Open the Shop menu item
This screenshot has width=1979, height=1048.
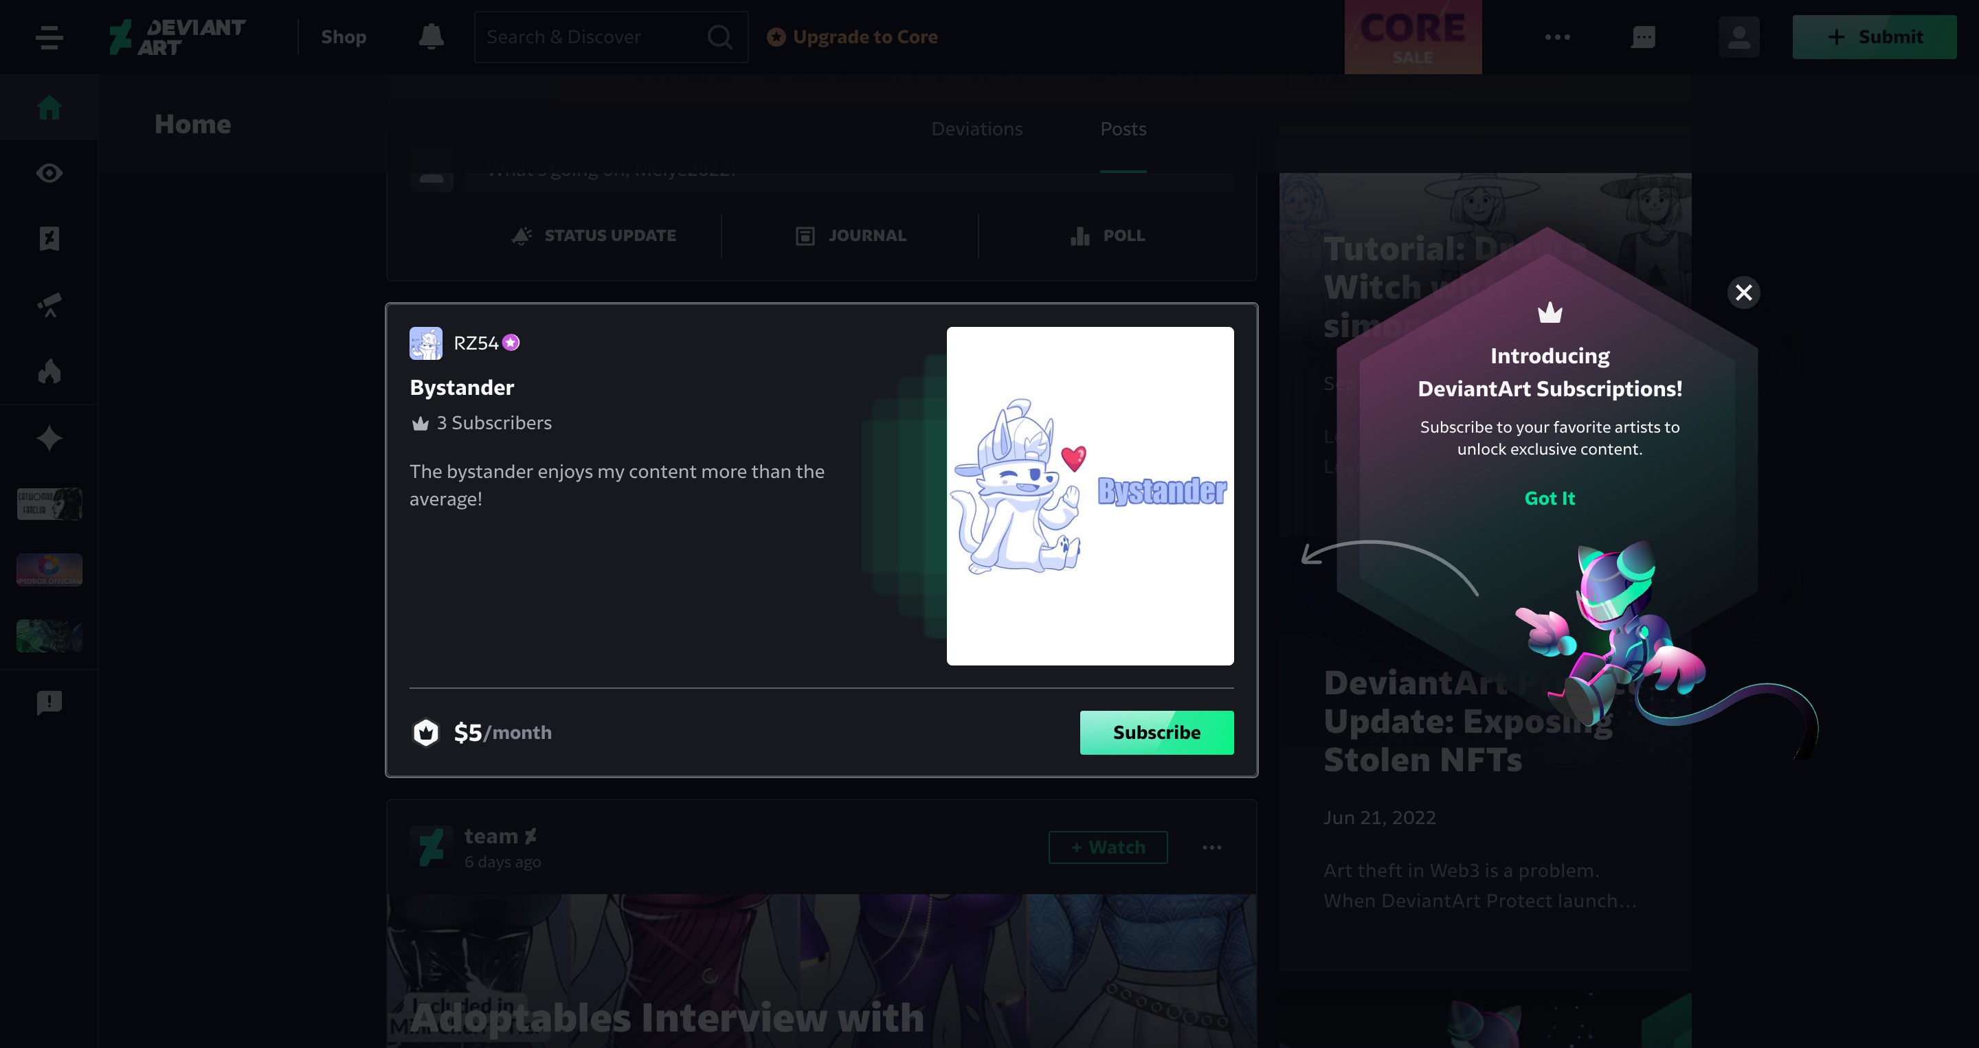(344, 37)
